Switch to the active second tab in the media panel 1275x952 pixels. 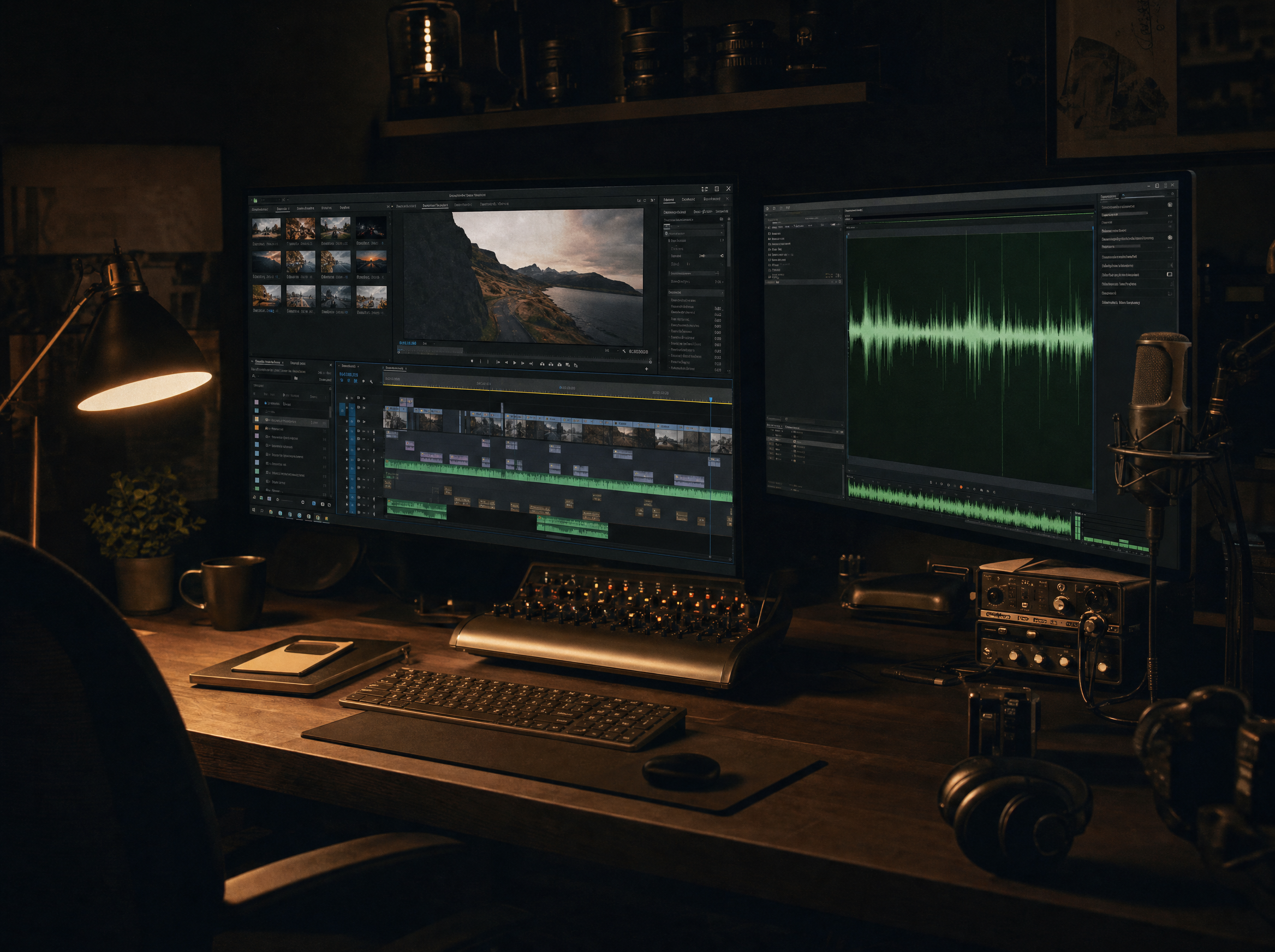pyautogui.click(x=283, y=209)
